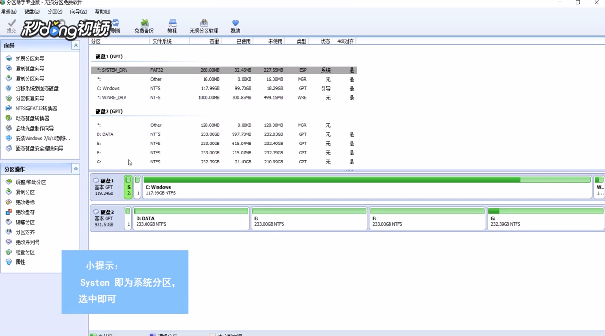Open the 帮助(H) menu
The width and height of the screenshot is (605, 336).
click(102, 11)
